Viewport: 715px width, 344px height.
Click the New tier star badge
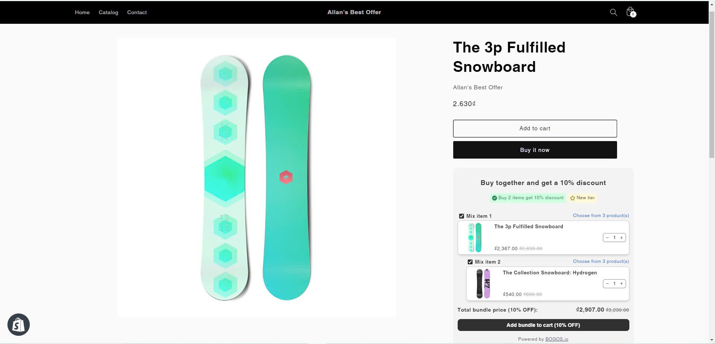pos(582,198)
